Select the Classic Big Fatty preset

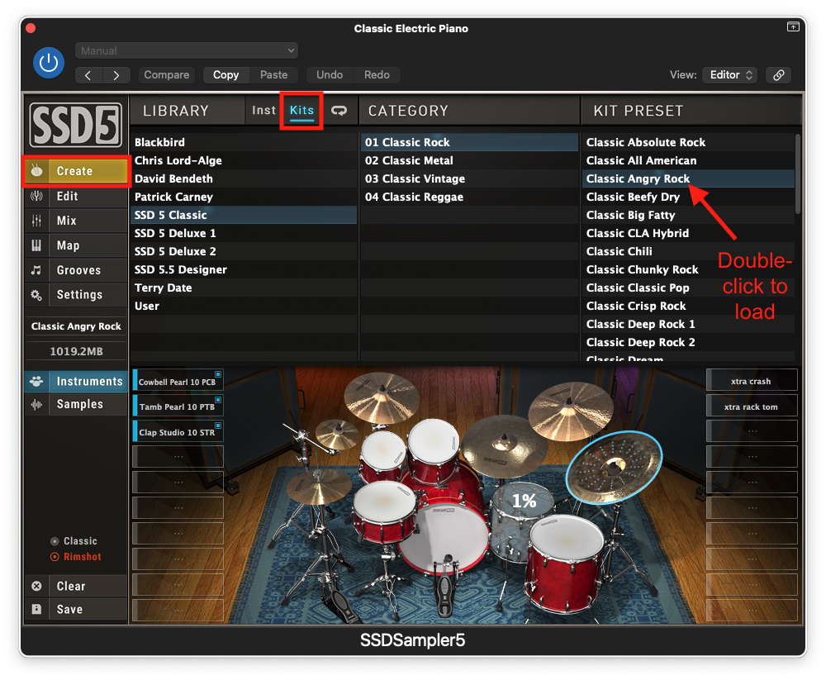point(689,215)
